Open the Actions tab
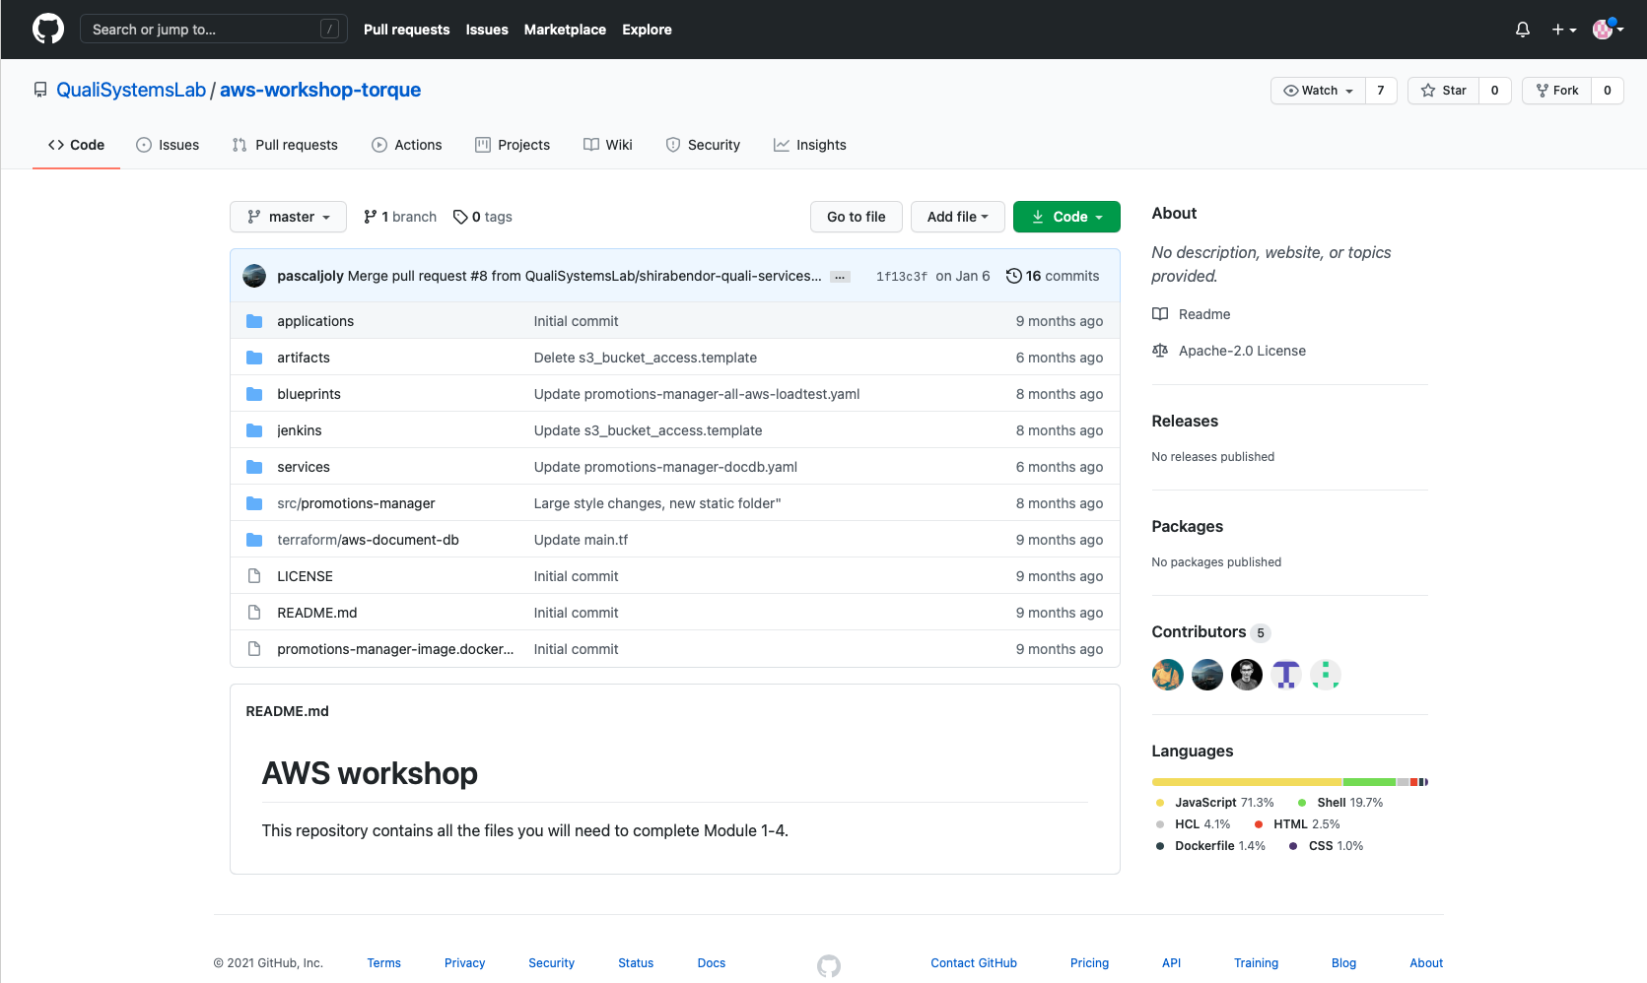This screenshot has width=1647, height=983. point(407,145)
